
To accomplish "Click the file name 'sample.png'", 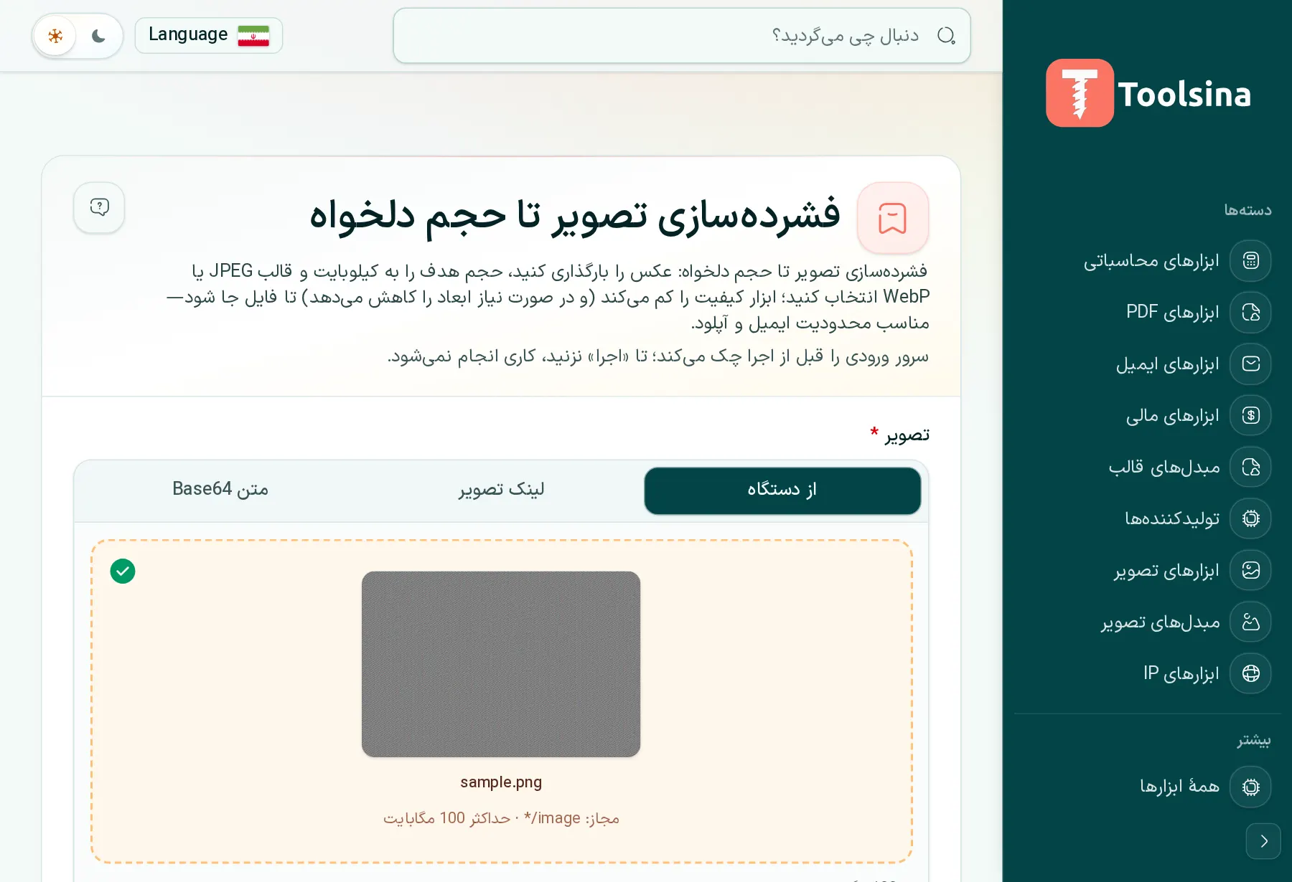I will click(501, 782).
